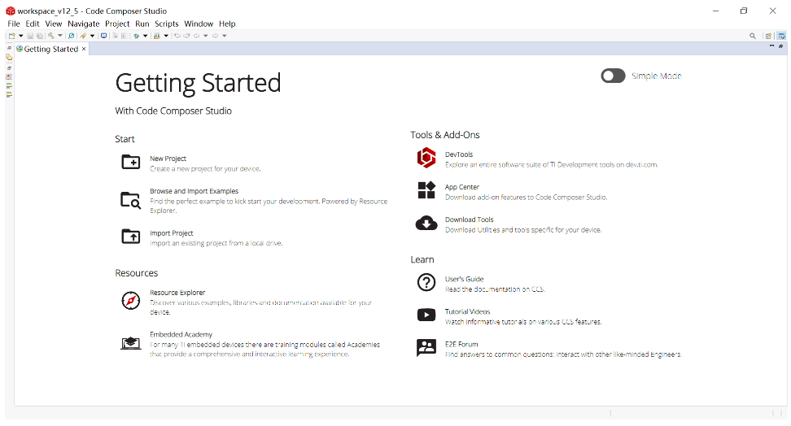Click the rocket launch toolbar icon
Screen dimensions: 791x426
tap(83, 36)
